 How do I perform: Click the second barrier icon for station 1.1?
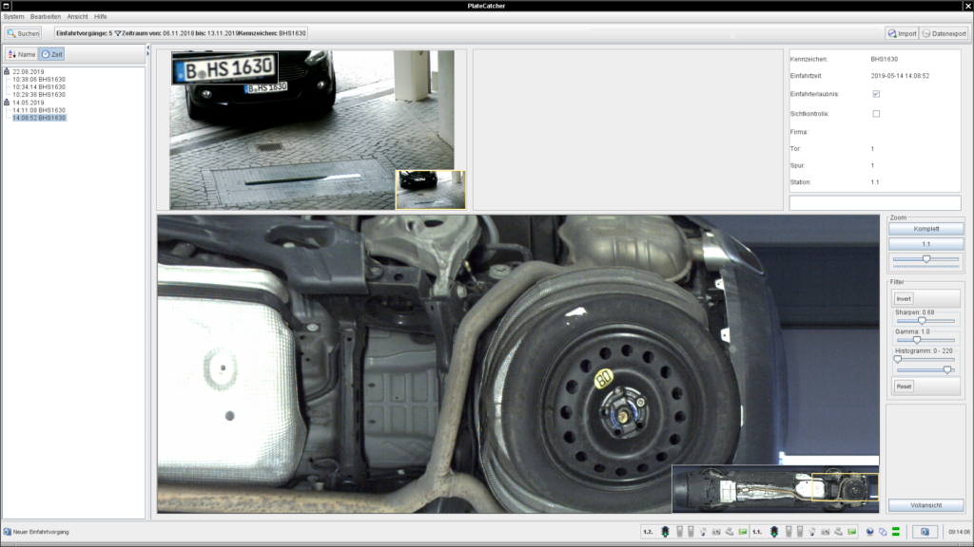coord(800,532)
